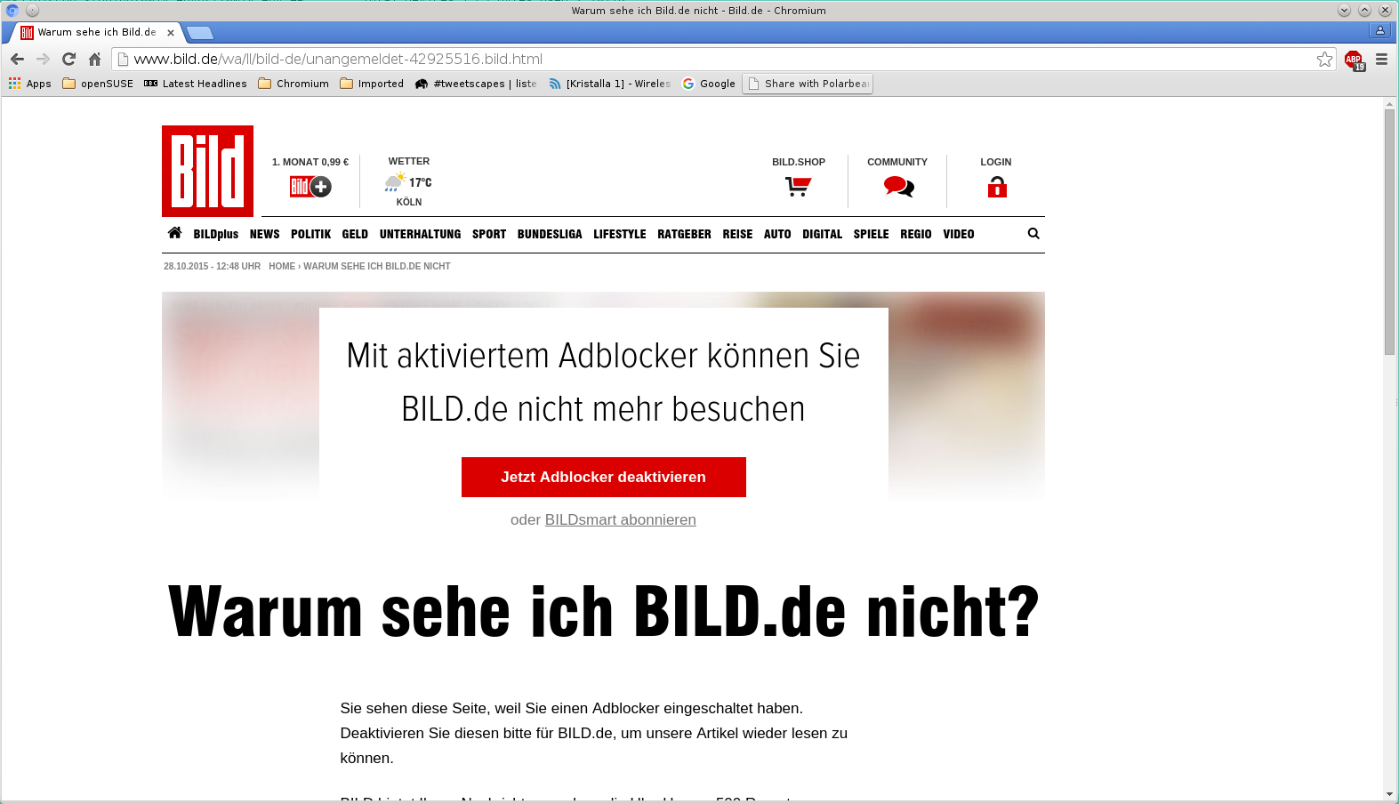Select the UNTERHALTUNG navigation item

pos(420,234)
